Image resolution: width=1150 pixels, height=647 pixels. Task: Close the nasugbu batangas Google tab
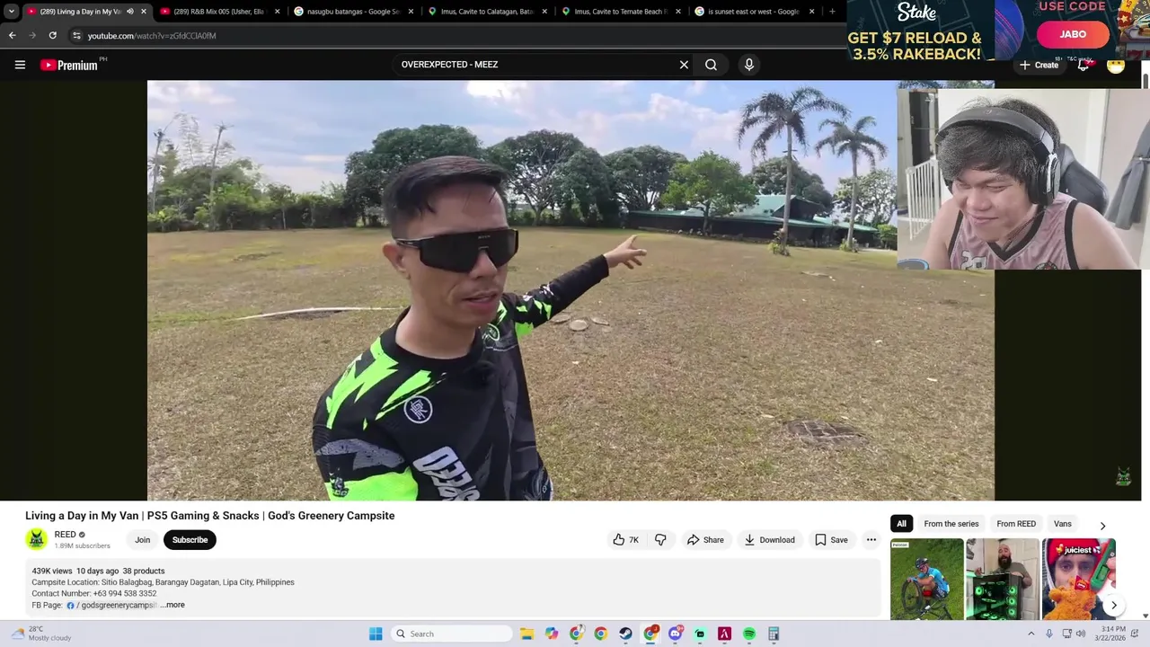411,12
